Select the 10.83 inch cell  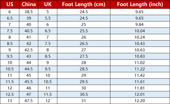click(x=140, y=56)
